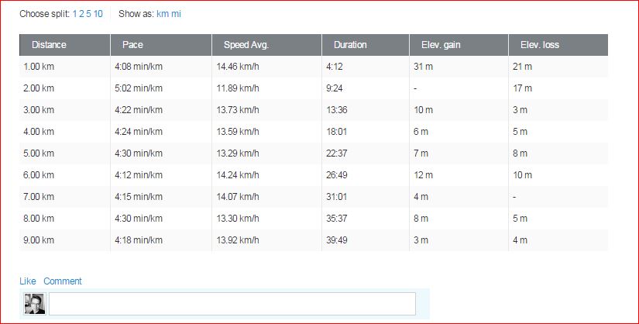Select the 1.00 km distance cell
The image size is (639, 324).
pos(39,67)
